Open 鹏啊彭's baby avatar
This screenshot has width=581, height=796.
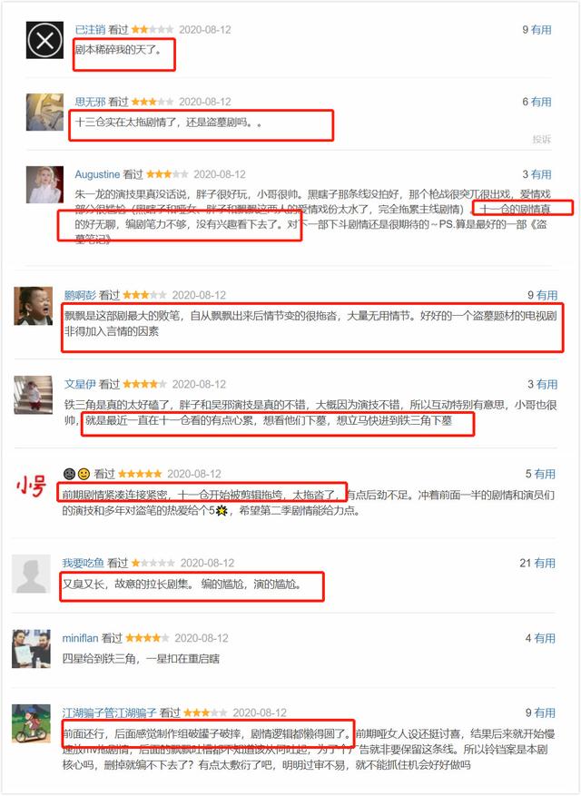pos(33,306)
